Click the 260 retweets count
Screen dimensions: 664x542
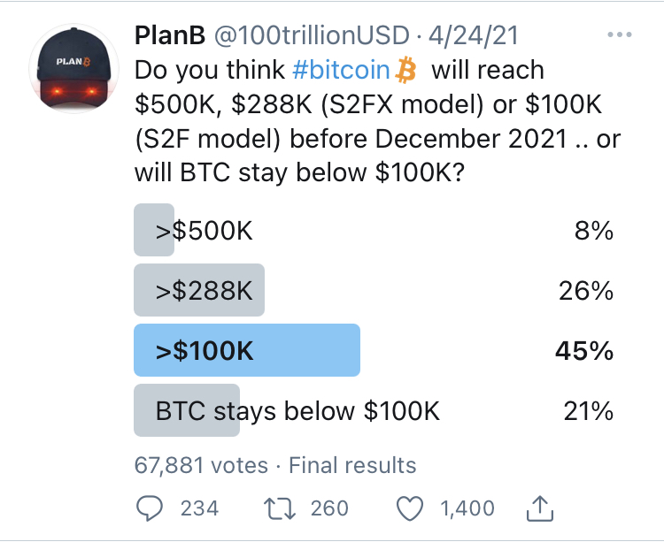[329, 508]
